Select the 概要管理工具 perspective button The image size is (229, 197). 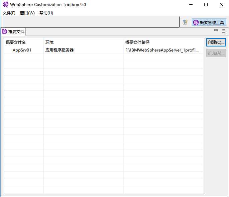(x=209, y=22)
